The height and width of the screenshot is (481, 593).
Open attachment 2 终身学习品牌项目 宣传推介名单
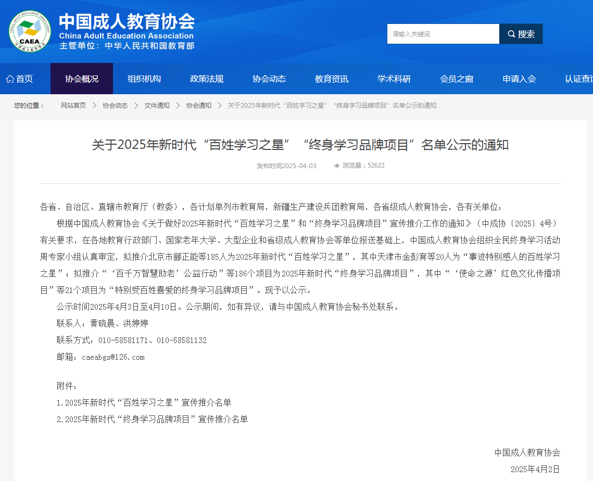click(153, 420)
